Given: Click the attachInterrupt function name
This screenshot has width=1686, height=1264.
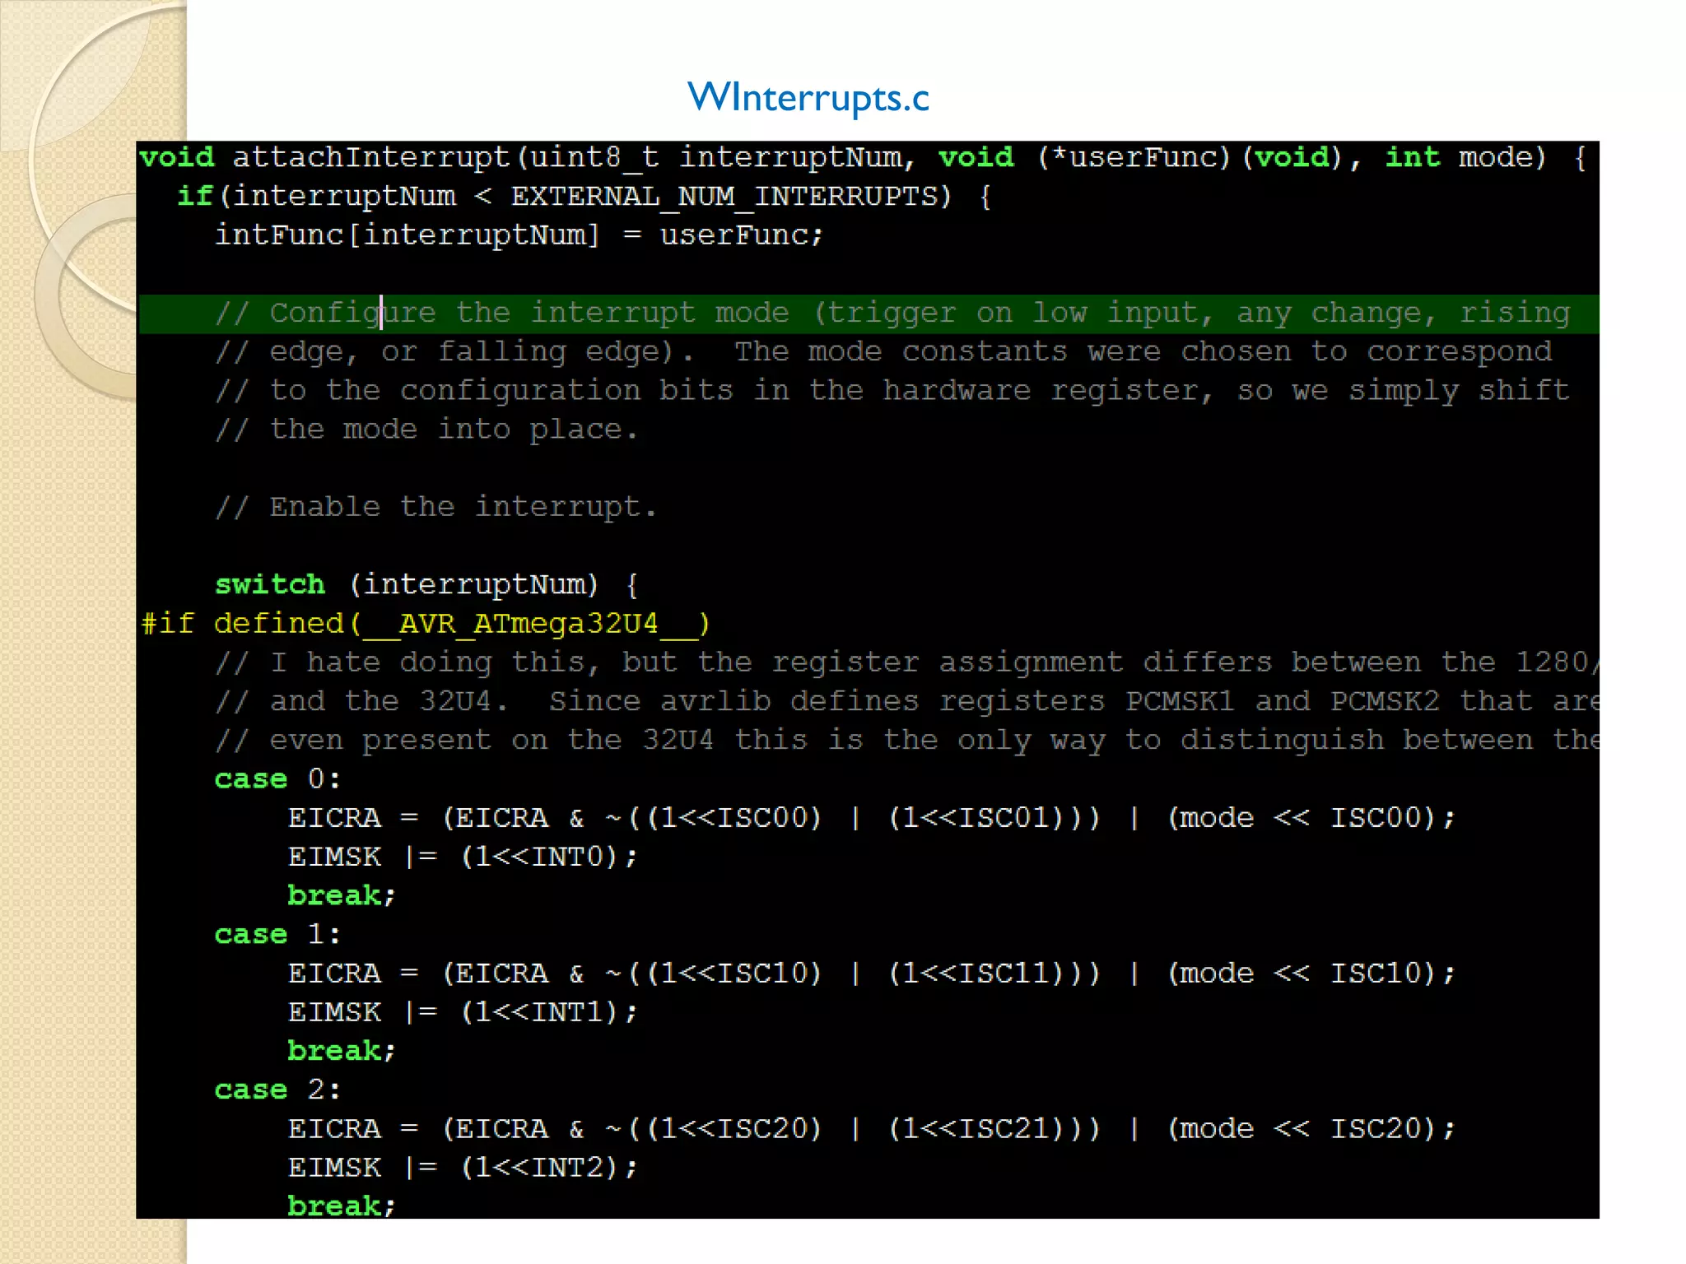Looking at the screenshot, I should coord(371,157).
